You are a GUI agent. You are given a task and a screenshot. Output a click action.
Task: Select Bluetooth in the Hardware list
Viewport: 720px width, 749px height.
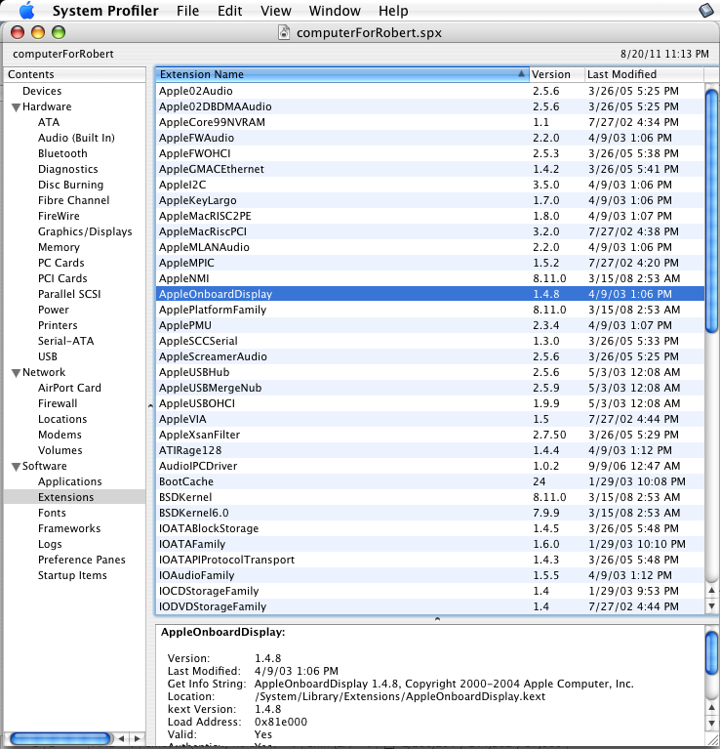click(62, 153)
